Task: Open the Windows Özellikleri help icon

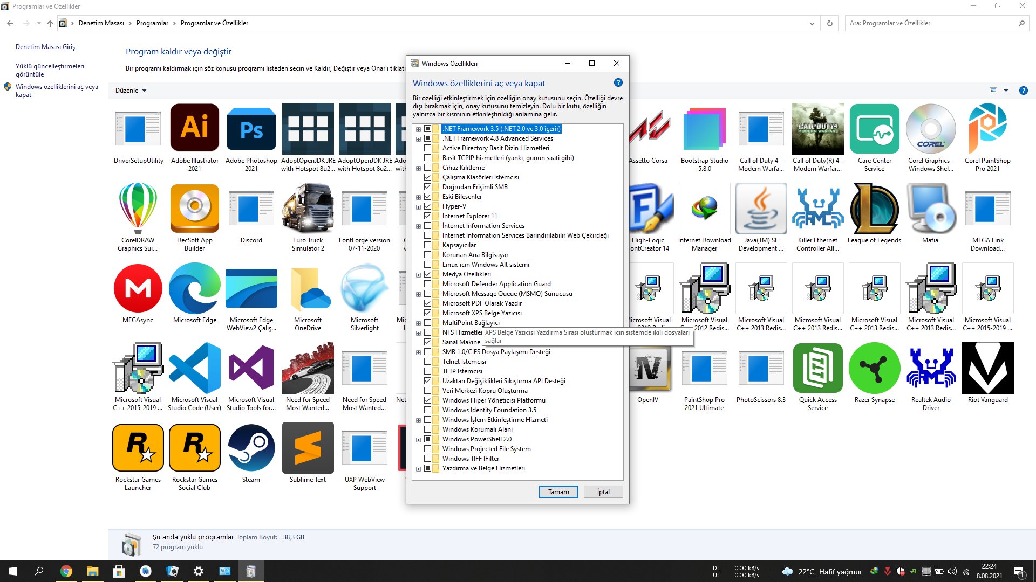Action: pyautogui.click(x=618, y=82)
